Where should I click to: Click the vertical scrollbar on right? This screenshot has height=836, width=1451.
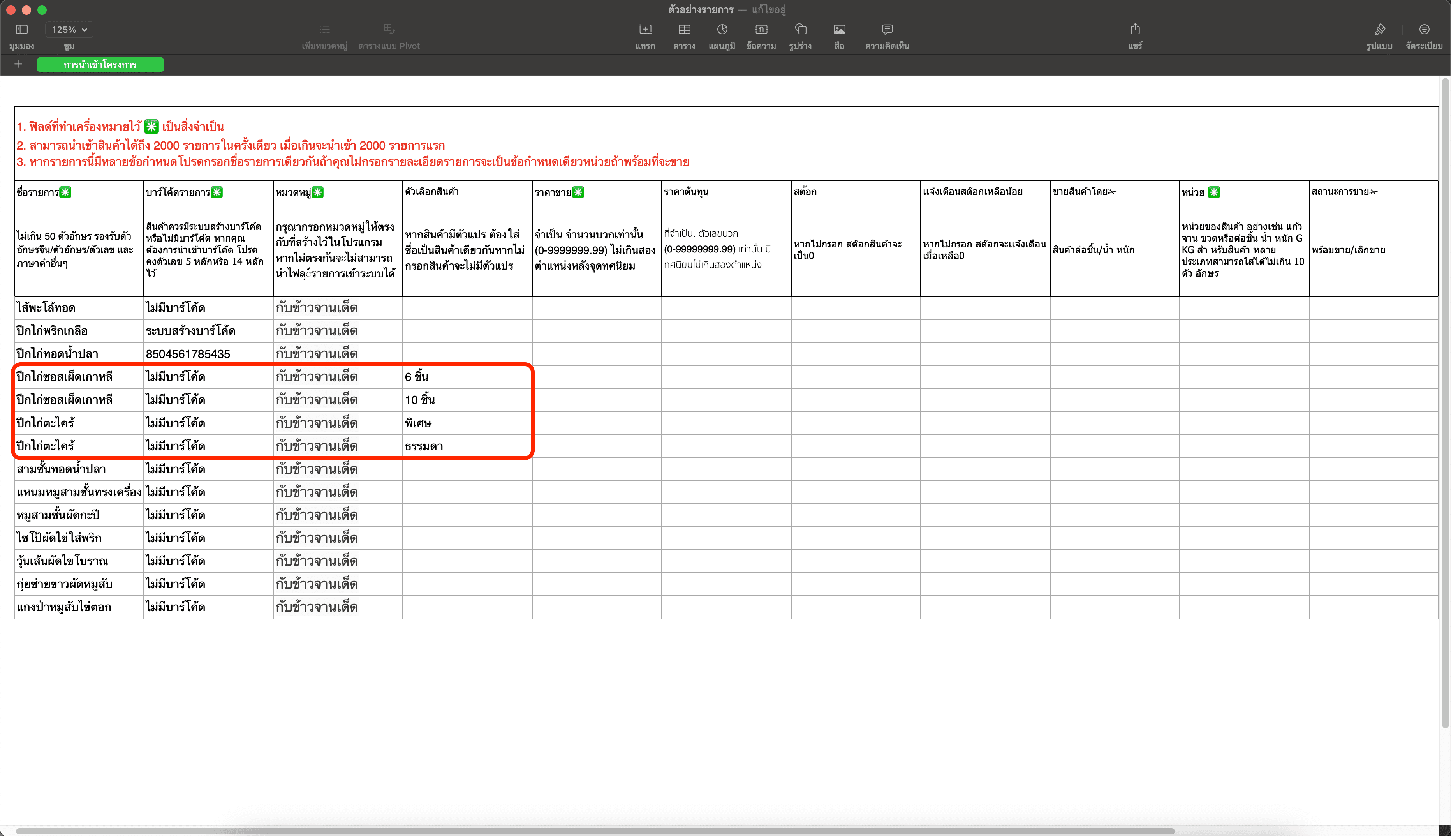pyautogui.click(x=1445, y=402)
